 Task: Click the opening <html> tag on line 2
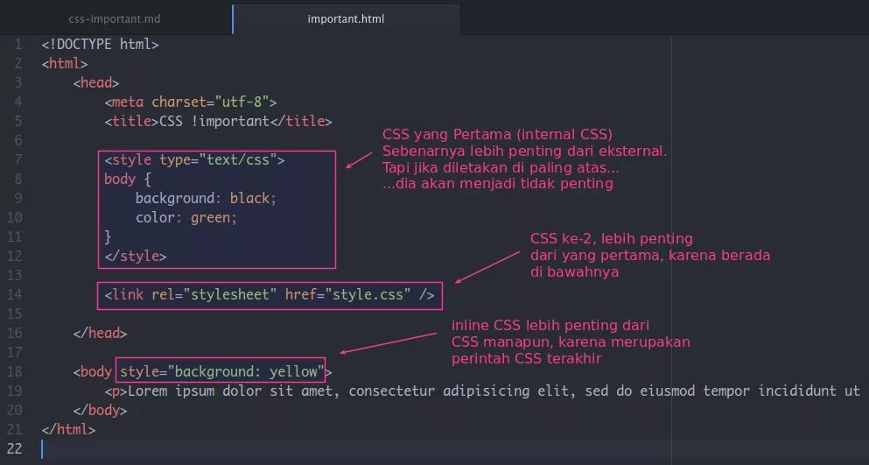tap(65, 64)
